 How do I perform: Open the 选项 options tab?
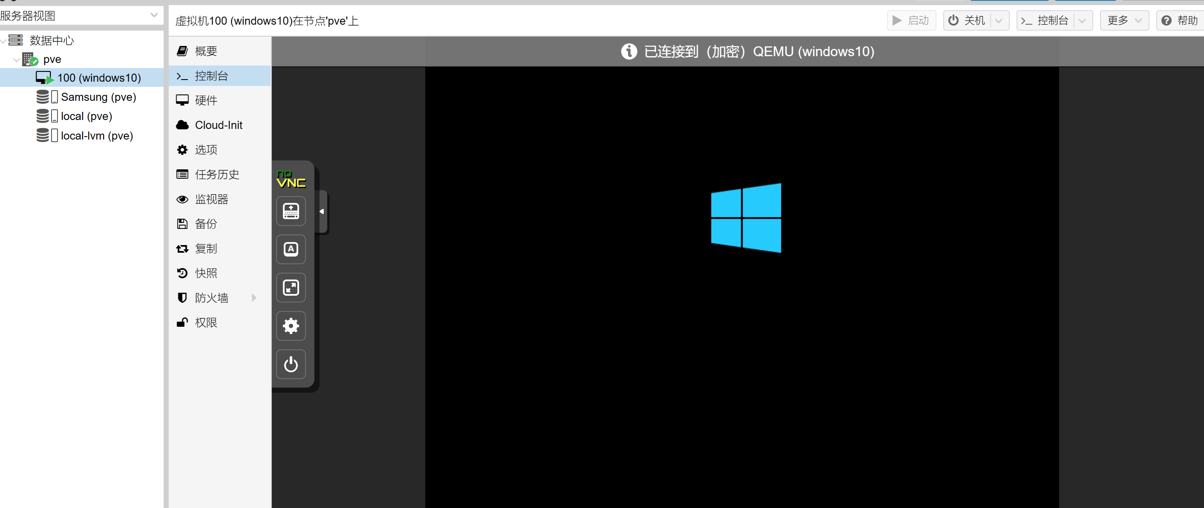(x=220, y=150)
